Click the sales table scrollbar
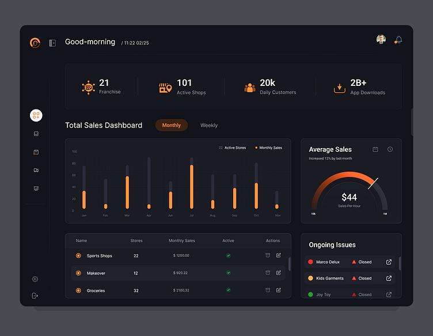Image resolution: width=433 pixels, height=336 pixels. (x=290, y=264)
